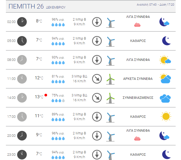Click the sun and cloud icon at 08:00

(165, 60)
